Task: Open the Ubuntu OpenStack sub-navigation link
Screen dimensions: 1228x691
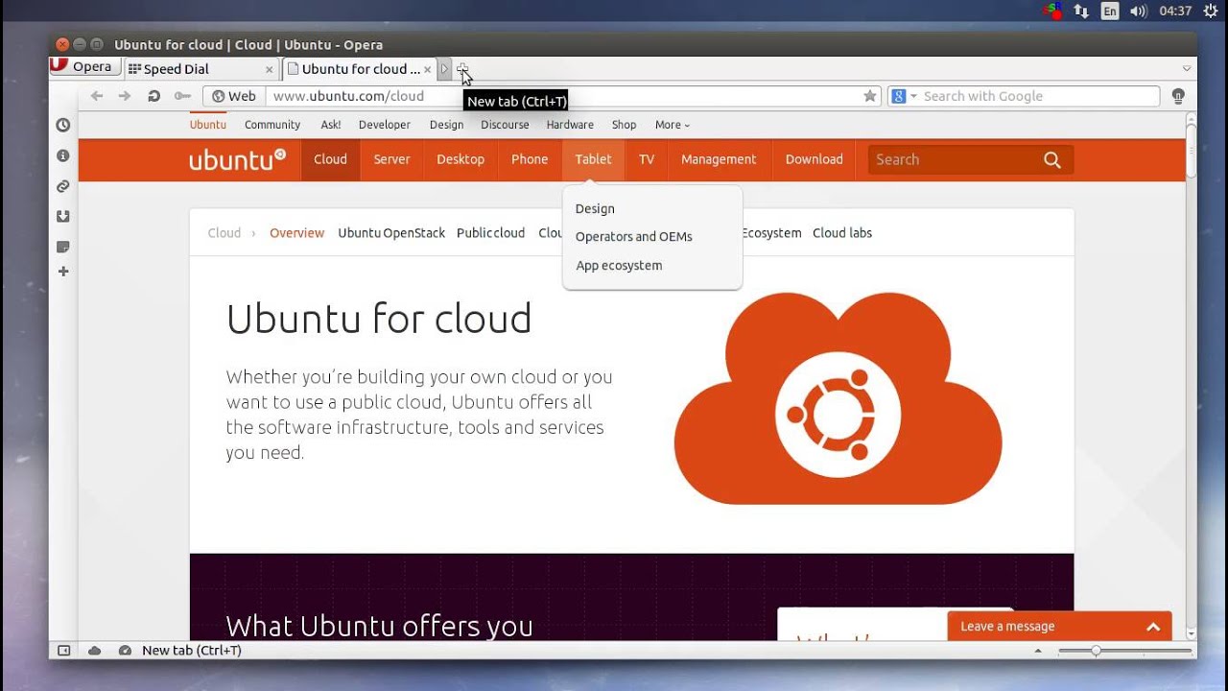Action: pos(391,232)
